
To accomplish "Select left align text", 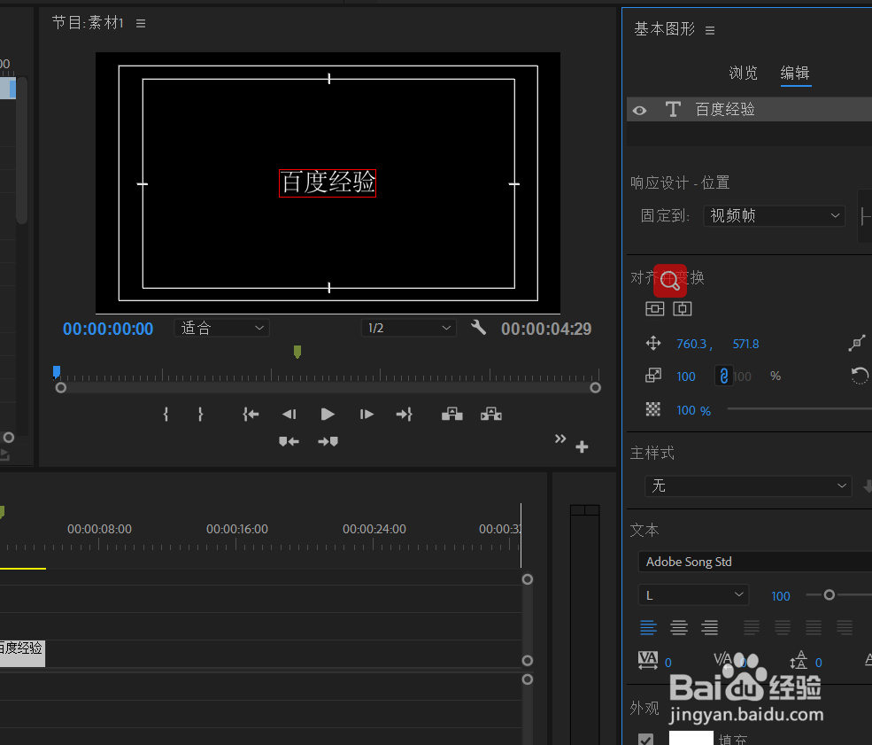I will pyautogui.click(x=648, y=627).
